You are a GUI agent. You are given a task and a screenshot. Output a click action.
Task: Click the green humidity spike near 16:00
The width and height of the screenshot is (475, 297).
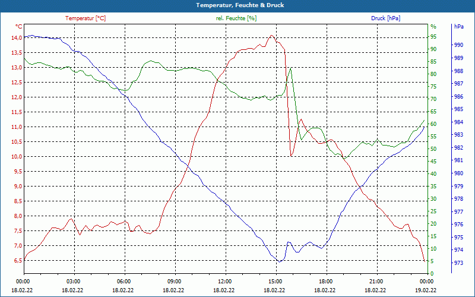pyautogui.click(x=291, y=68)
